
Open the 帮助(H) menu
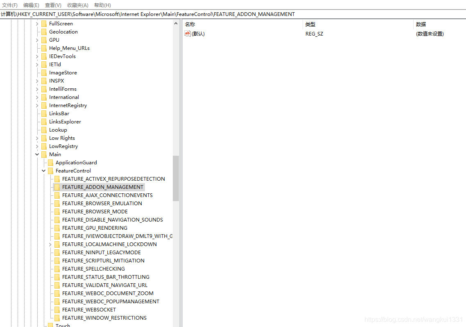click(x=102, y=5)
